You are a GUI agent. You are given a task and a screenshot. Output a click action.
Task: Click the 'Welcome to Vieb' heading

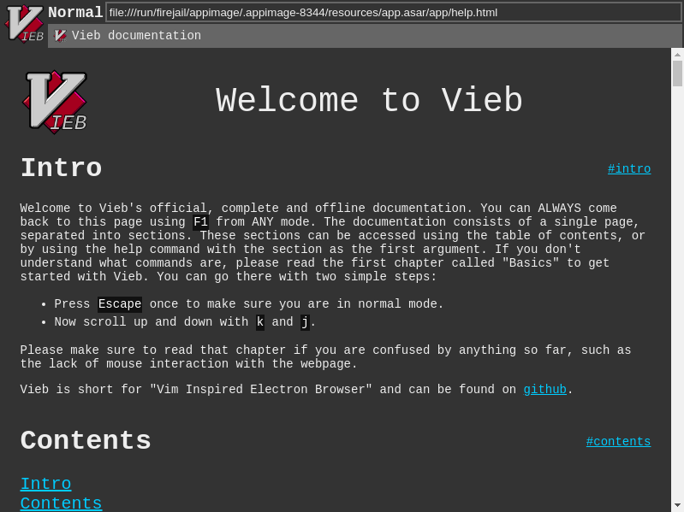tap(369, 100)
